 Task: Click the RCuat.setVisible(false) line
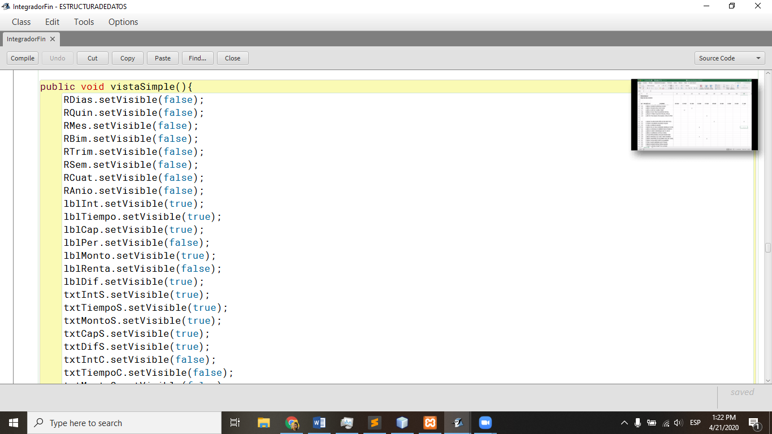coord(134,177)
